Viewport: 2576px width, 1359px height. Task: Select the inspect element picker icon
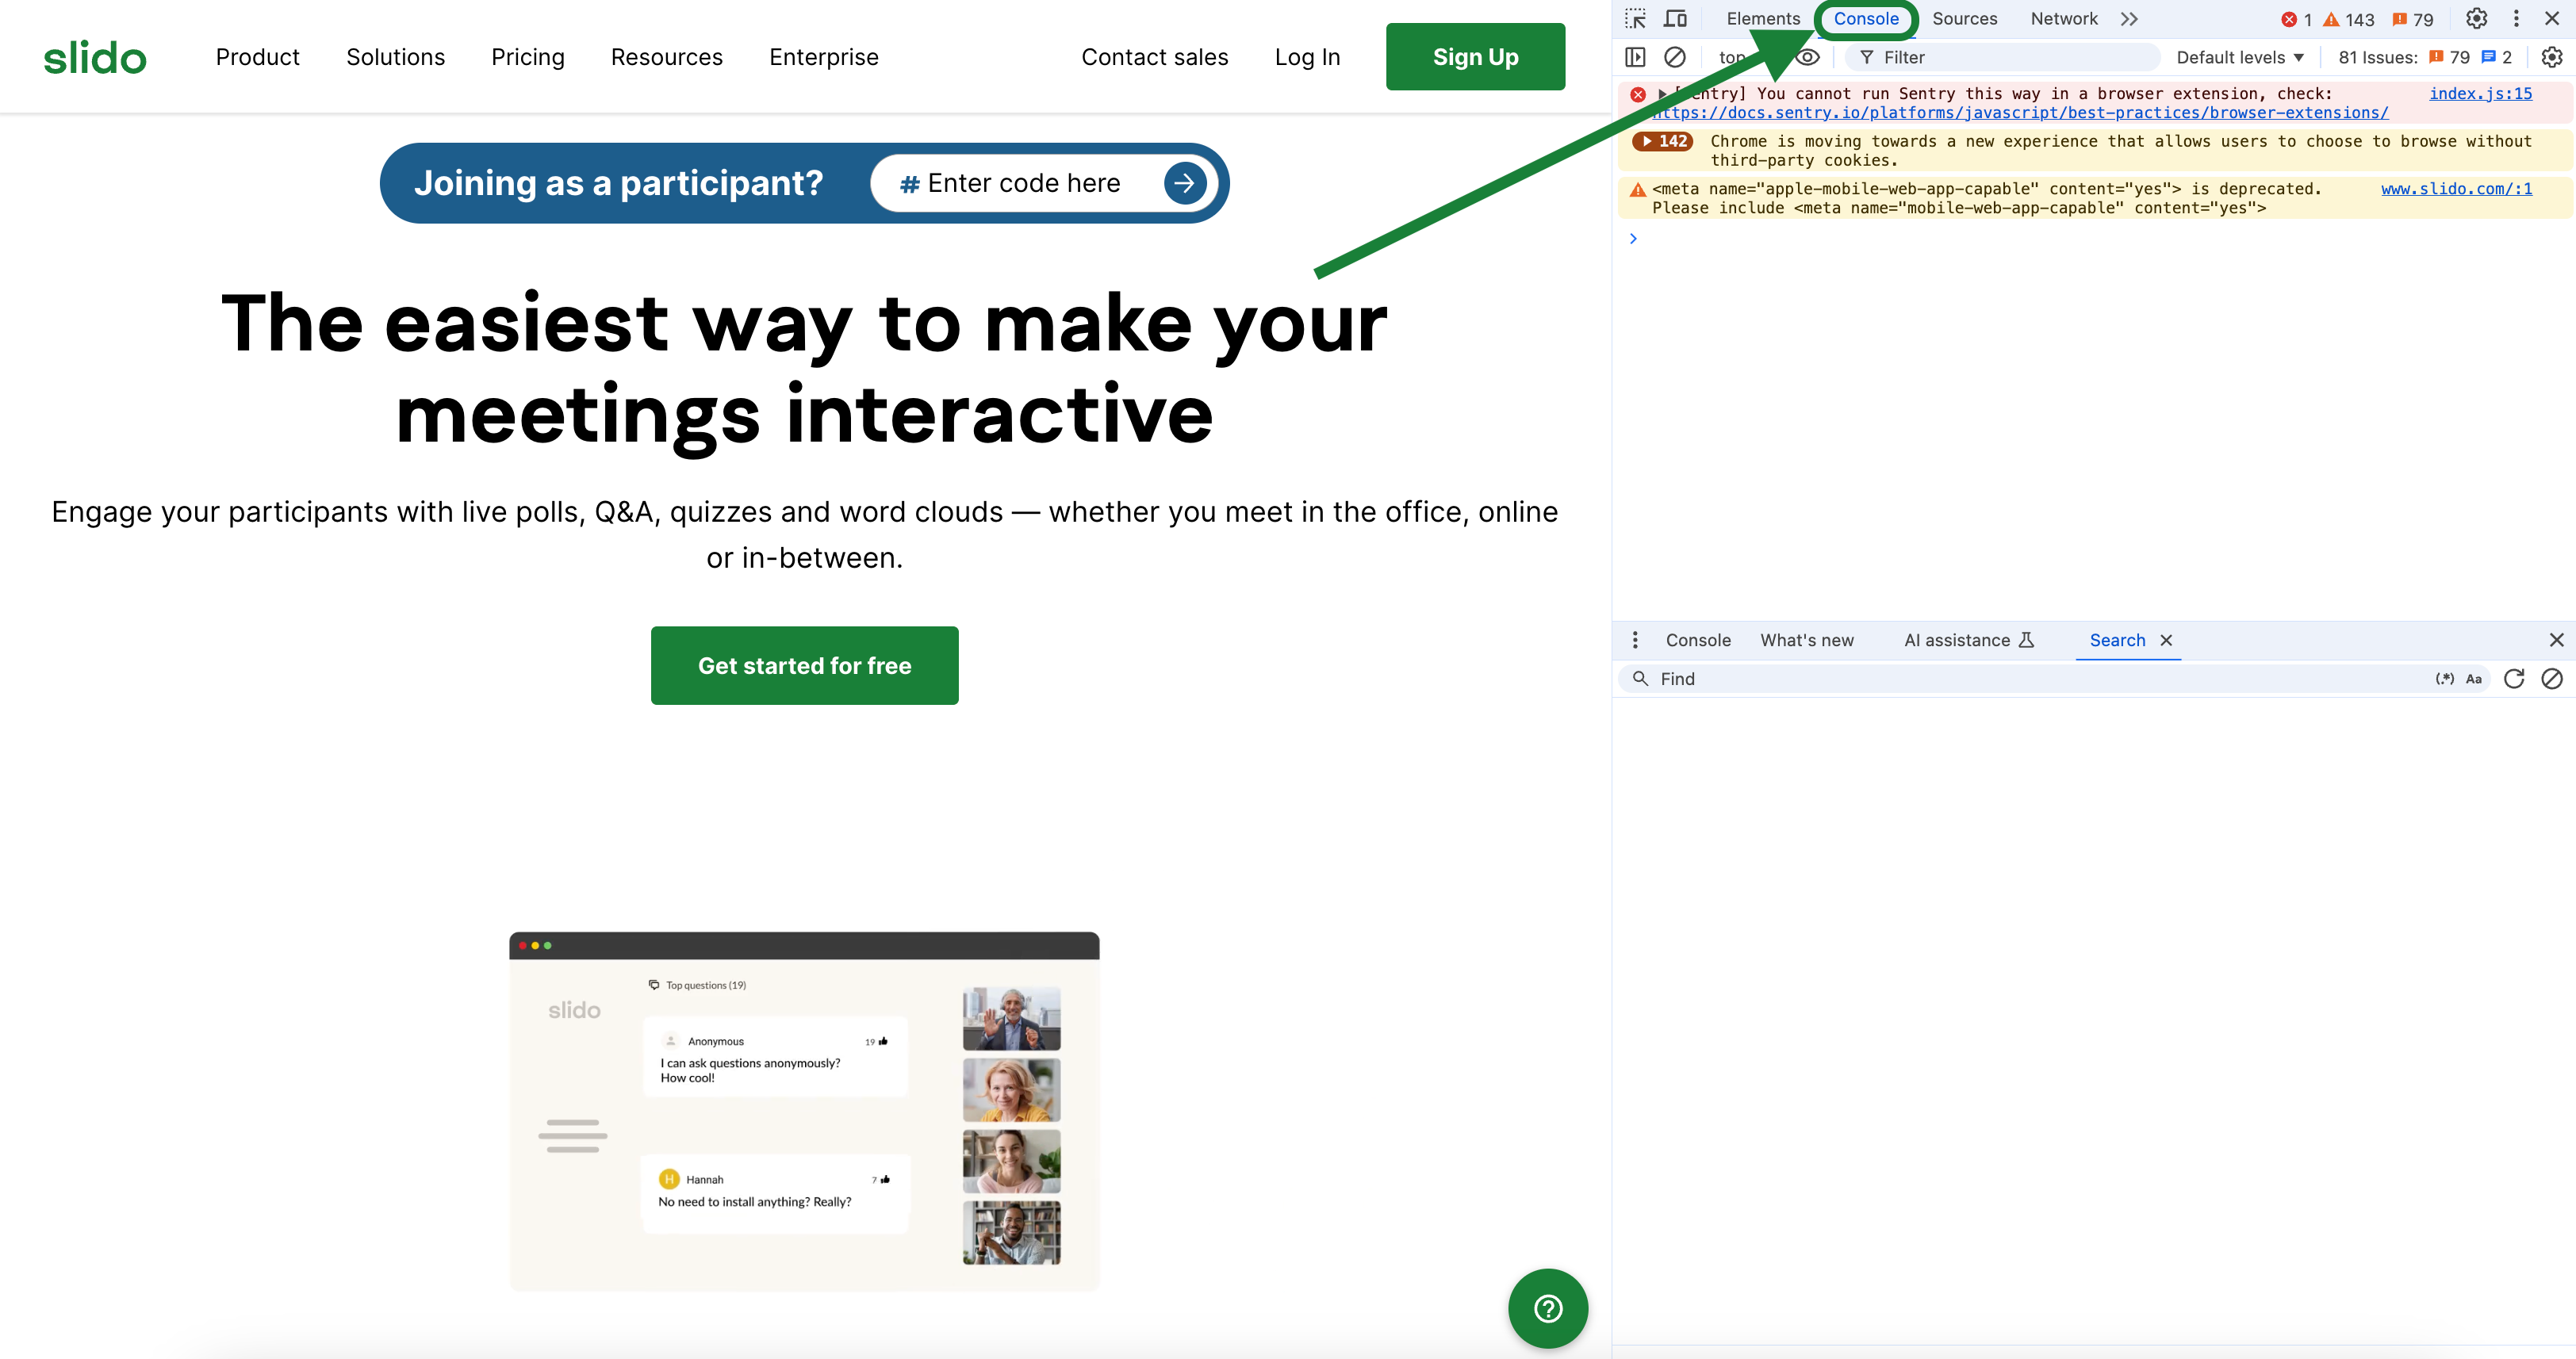coord(1635,19)
